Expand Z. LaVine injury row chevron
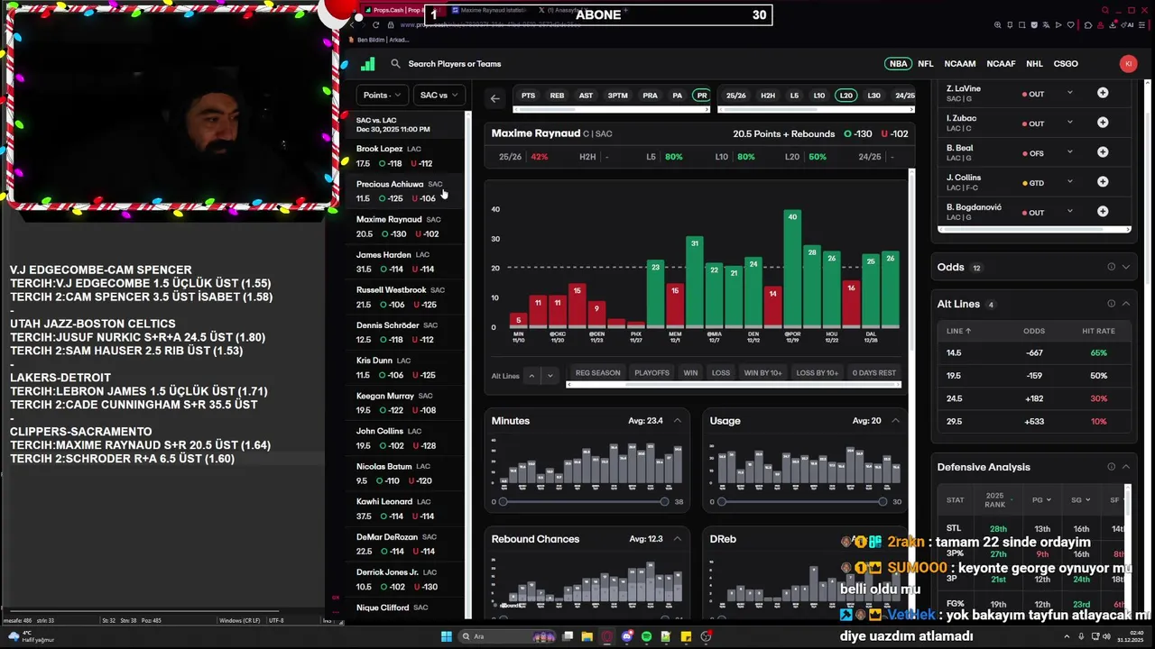The height and width of the screenshot is (649, 1155). click(x=1070, y=93)
